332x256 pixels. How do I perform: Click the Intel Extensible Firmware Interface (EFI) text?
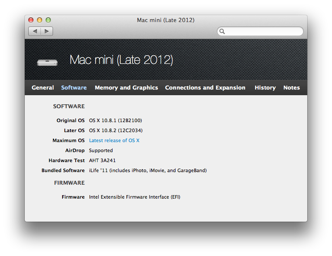click(x=134, y=197)
